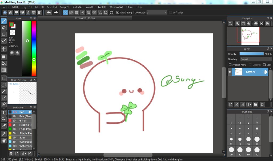Image resolution: width=273 pixels, height=161 pixels.
Task: Click the canvas horizontal scrollbar
Action: [x=128, y=155]
